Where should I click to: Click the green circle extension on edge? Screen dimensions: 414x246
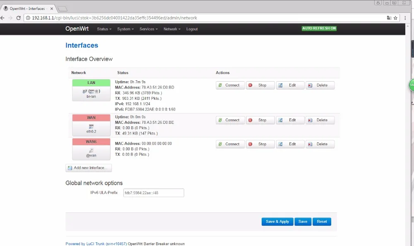pyautogui.click(x=412, y=85)
